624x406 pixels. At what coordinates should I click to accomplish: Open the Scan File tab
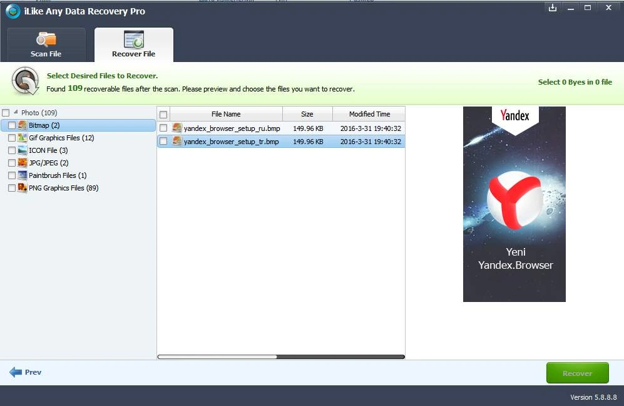tap(46, 44)
